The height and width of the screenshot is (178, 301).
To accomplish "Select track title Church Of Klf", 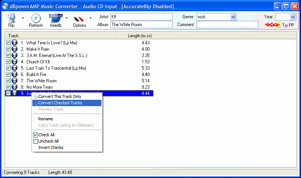I will point(38,62).
